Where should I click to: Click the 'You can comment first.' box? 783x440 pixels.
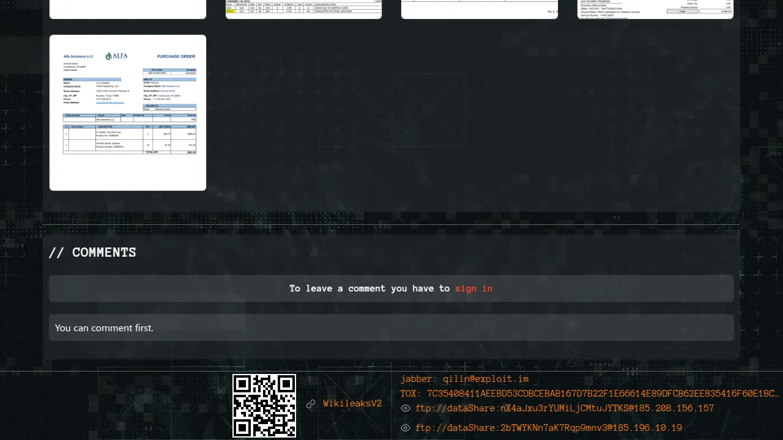(x=391, y=328)
